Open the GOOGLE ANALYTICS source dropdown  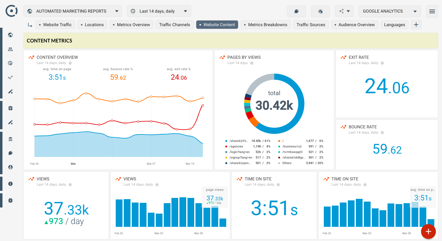[389, 11]
